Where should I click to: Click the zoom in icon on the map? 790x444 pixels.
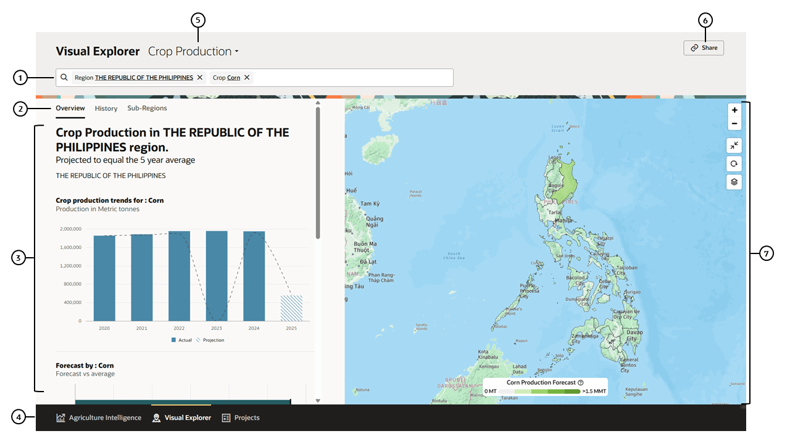click(734, 110)
